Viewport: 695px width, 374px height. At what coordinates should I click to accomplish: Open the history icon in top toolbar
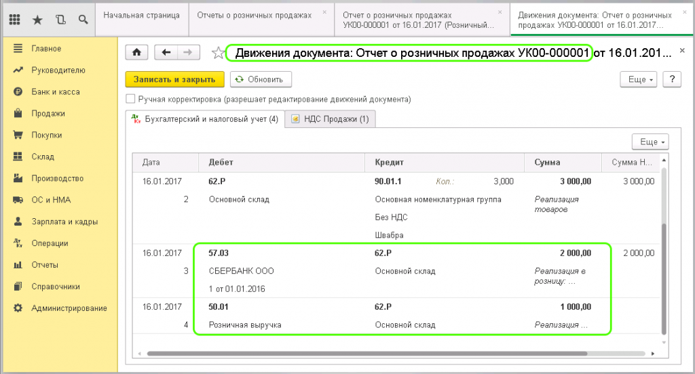point(60,20)
